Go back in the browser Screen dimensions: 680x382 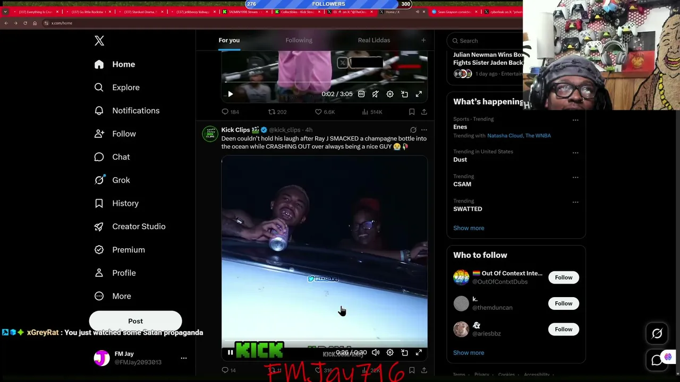tap(6, 23)
